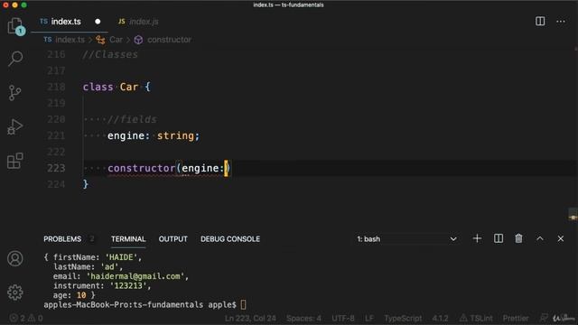Open the 1: bash terminal dropdown

pos(406,239)
